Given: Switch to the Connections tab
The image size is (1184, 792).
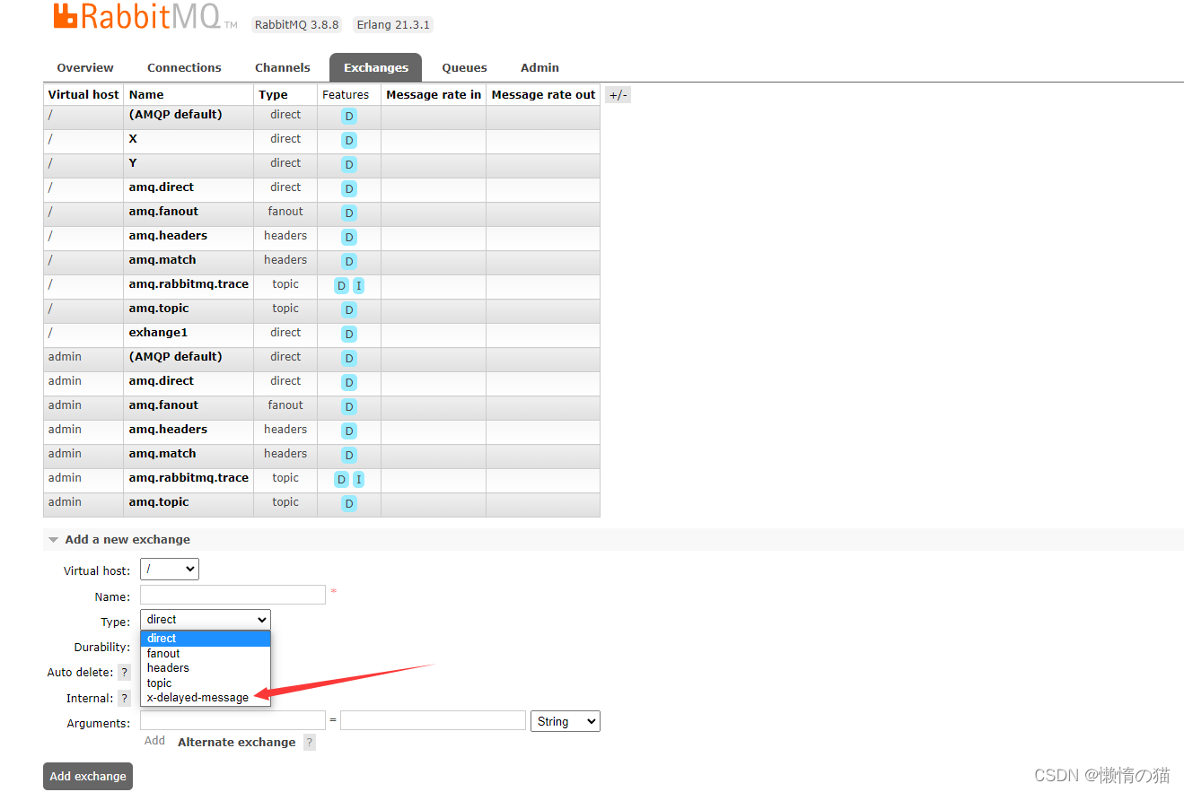Looking at the screenshot, I should (x=184, y=67).
